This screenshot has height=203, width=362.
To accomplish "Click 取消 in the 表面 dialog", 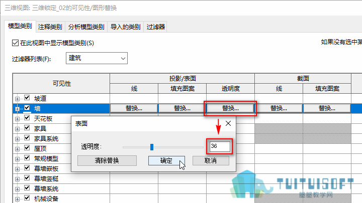I will pos(211,161).
